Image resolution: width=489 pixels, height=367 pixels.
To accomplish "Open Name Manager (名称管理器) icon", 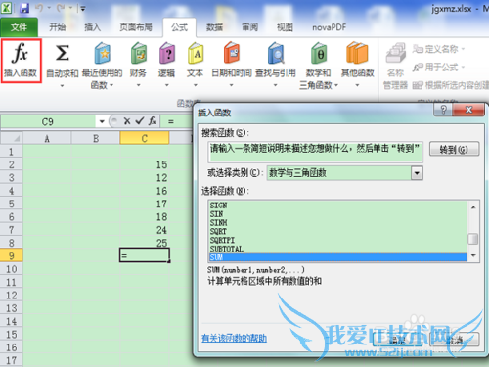I will pyautogui.click(x=395, y=53).
